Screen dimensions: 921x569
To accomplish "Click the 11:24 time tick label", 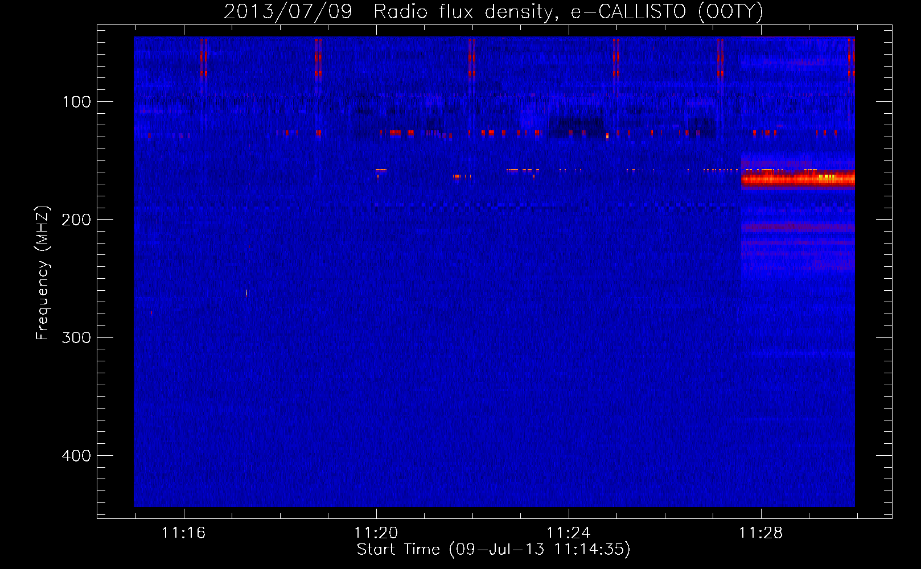I will click(568, 533).
